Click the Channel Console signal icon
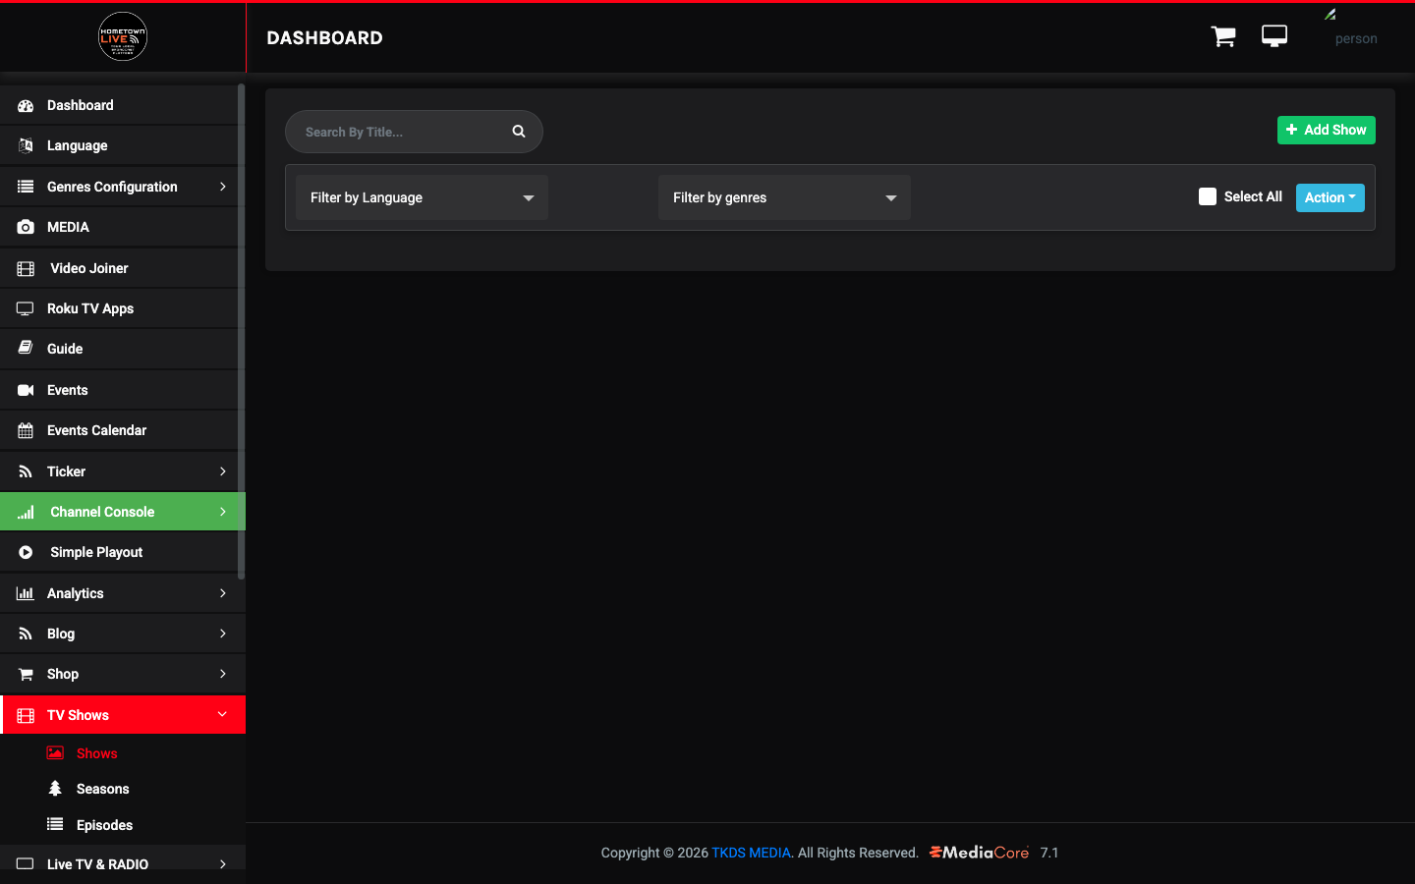This screenshot has width=1415, height=884. click(x=26, y=512)
